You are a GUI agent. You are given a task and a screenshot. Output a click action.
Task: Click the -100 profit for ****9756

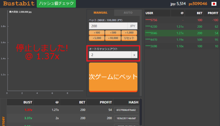coord(215,20)
